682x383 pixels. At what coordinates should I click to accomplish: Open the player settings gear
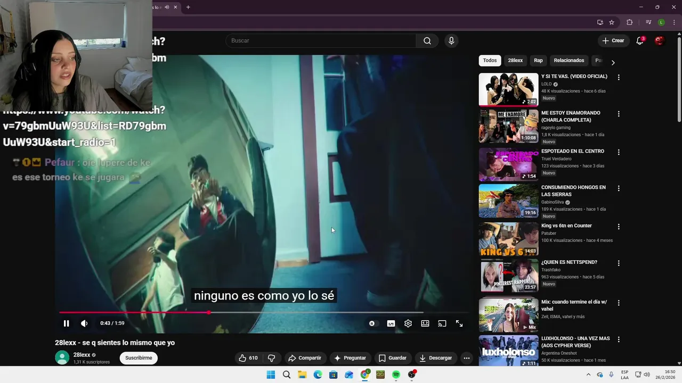(408, 323)
